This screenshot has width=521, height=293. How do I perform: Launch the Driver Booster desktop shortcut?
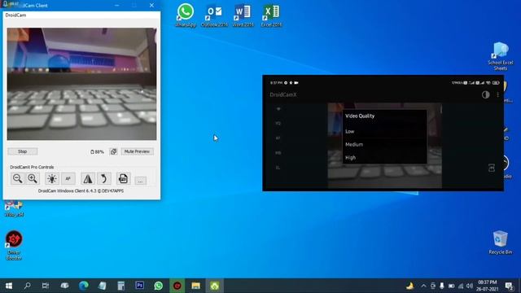14,245
